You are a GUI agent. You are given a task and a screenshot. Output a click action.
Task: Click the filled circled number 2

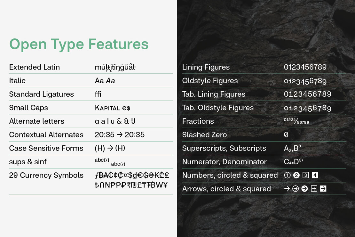(x=296, y=175)
